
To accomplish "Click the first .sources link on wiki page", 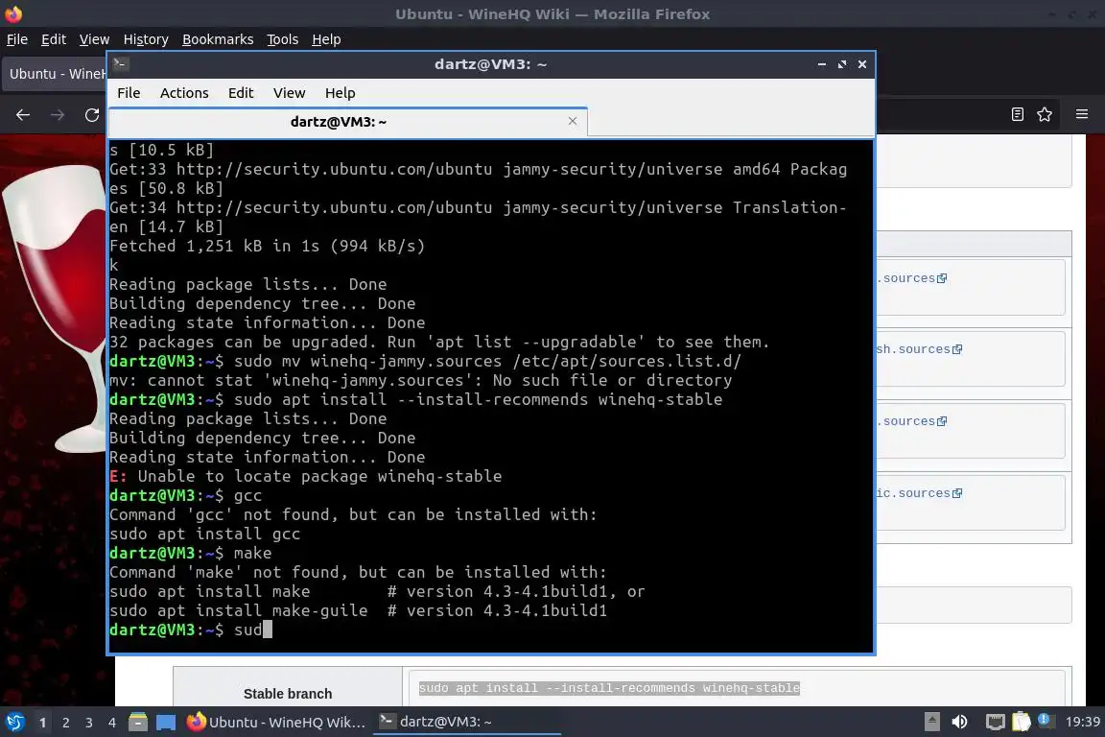I will pos(912,278).
